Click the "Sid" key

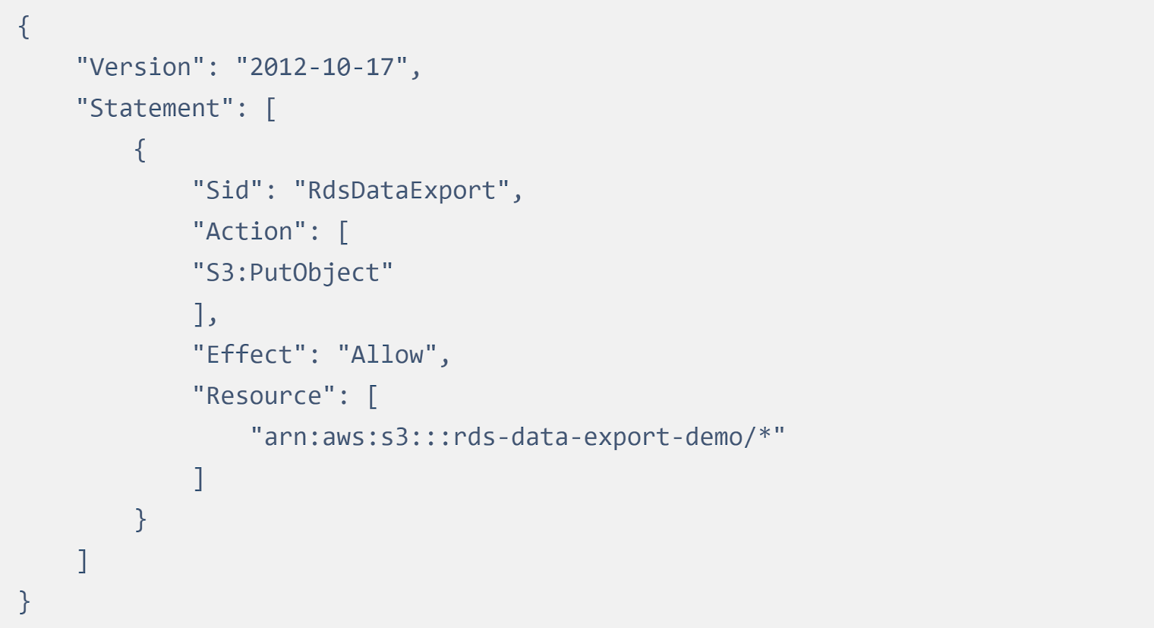(x=228, y=190)
